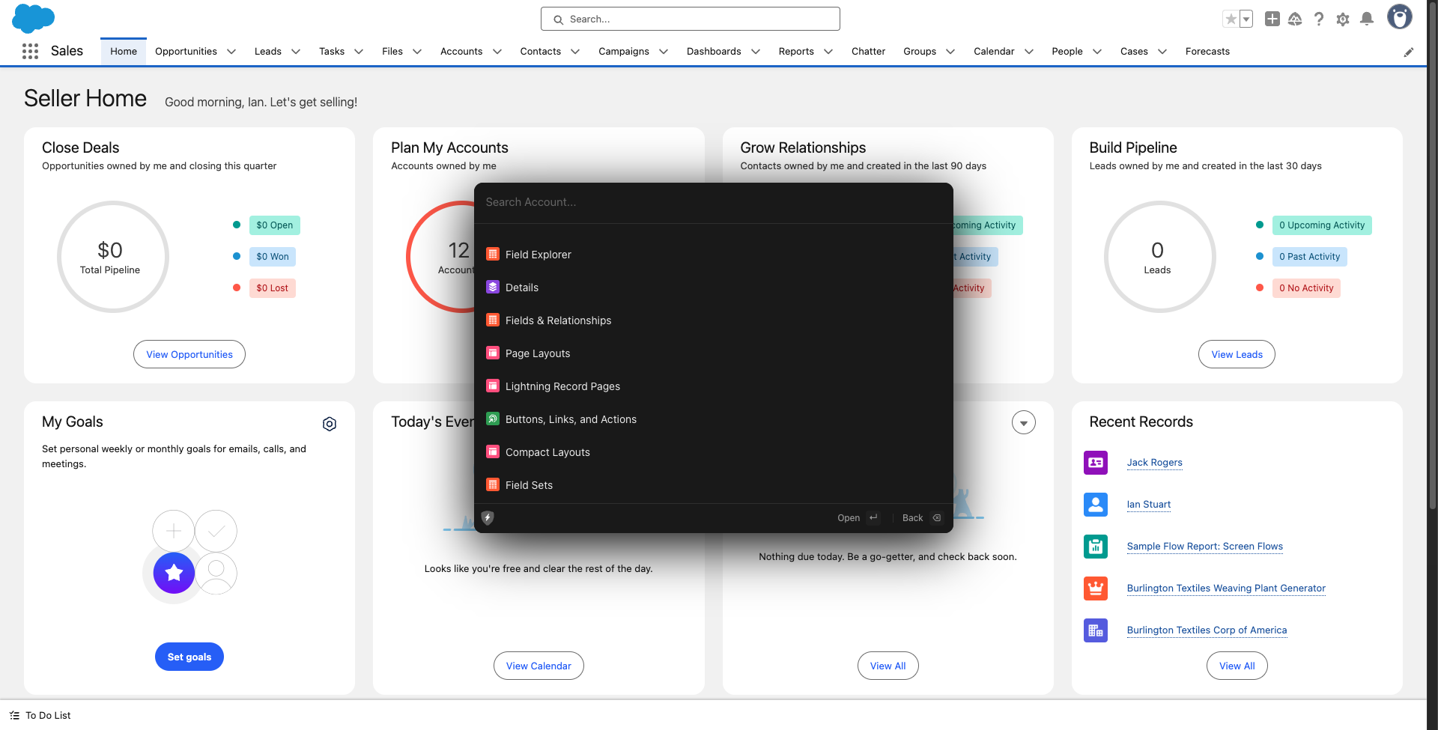Expand the Favorites list dropdown arrow
Viewport: 1438px width, 730px height.
(x=1246, y=19)
